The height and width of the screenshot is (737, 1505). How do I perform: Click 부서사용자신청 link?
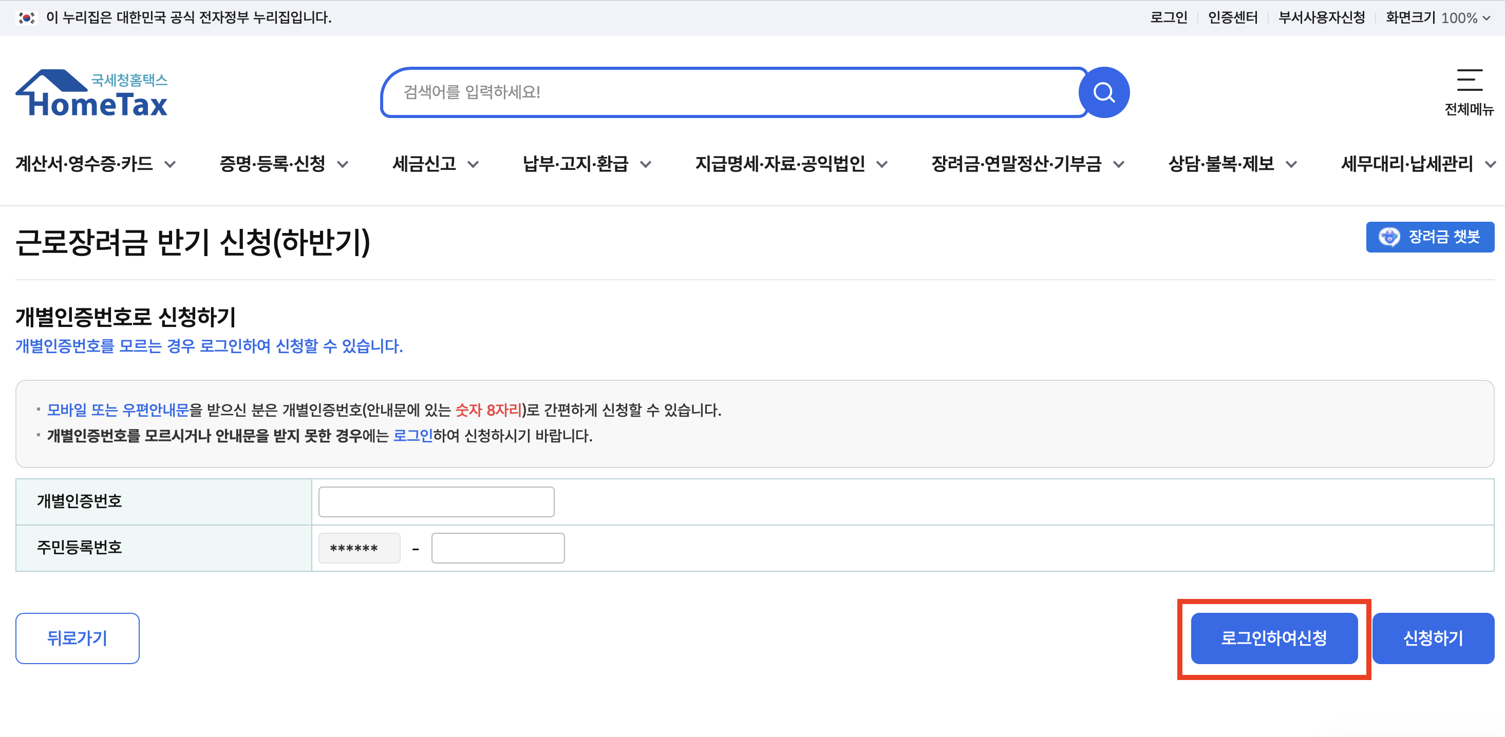click(x=1322, y=17)
